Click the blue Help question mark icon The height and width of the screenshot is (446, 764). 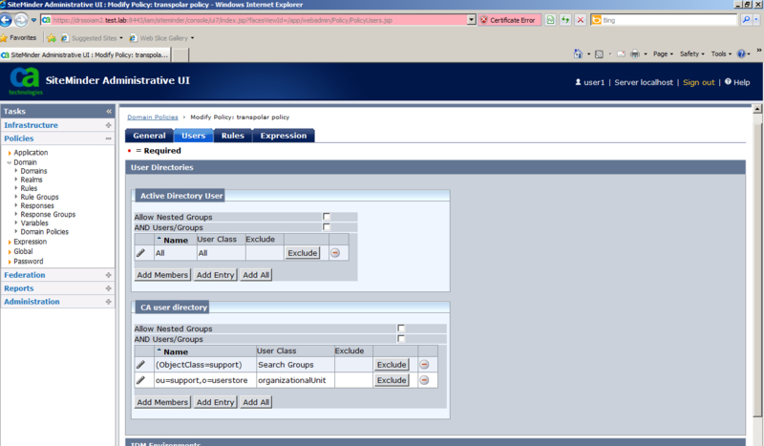point(741,53)
